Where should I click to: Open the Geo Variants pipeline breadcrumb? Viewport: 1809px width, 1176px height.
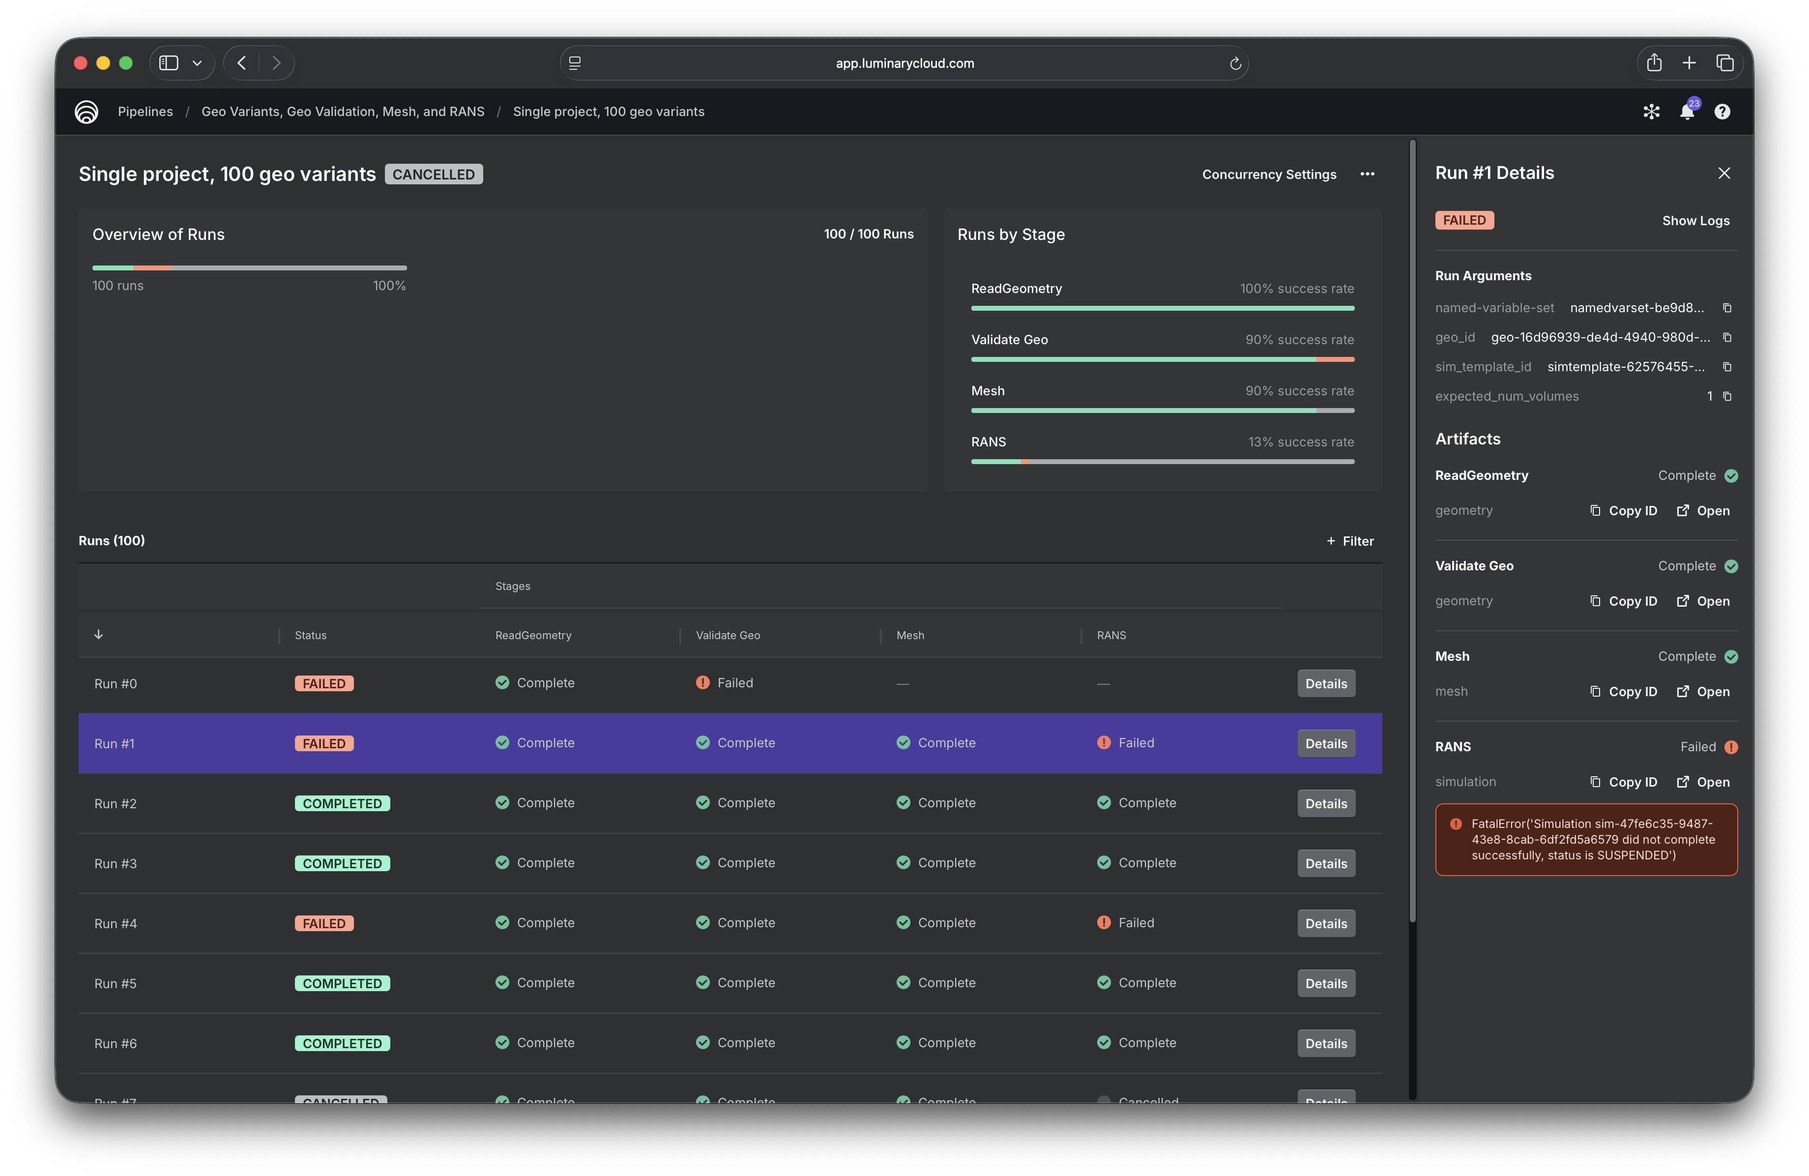pos(343,111)
